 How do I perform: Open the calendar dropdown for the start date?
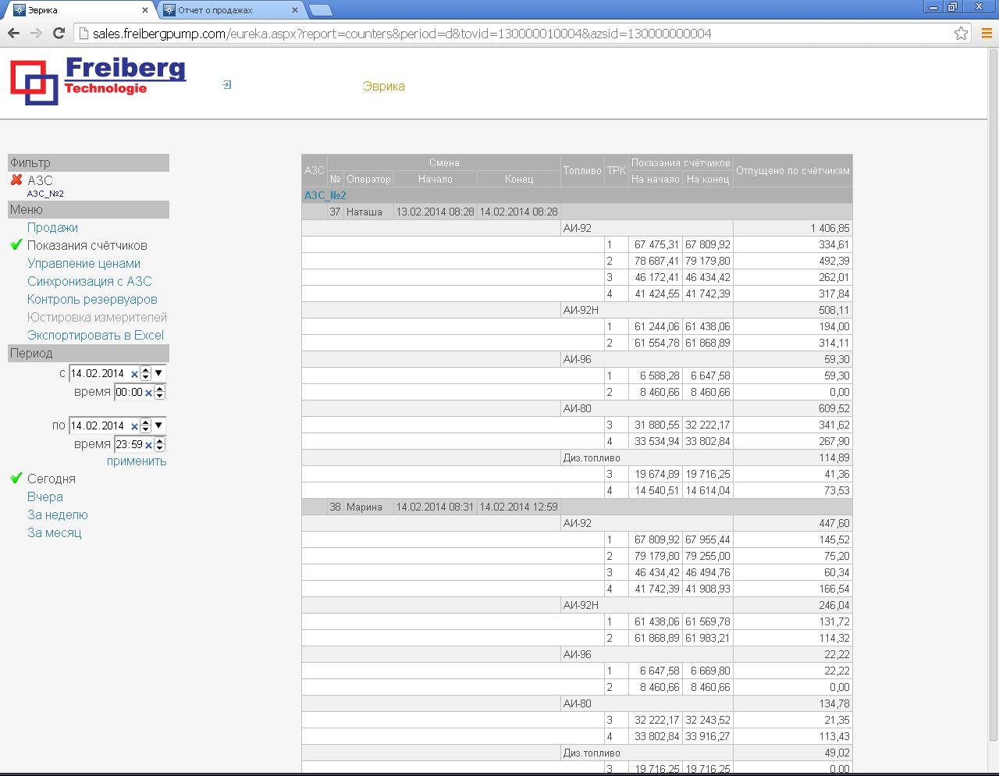tap(158, 373)
